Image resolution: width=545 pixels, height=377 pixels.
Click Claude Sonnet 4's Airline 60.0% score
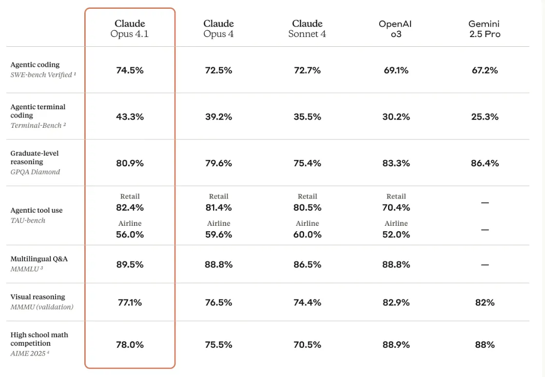coord(307,235)
